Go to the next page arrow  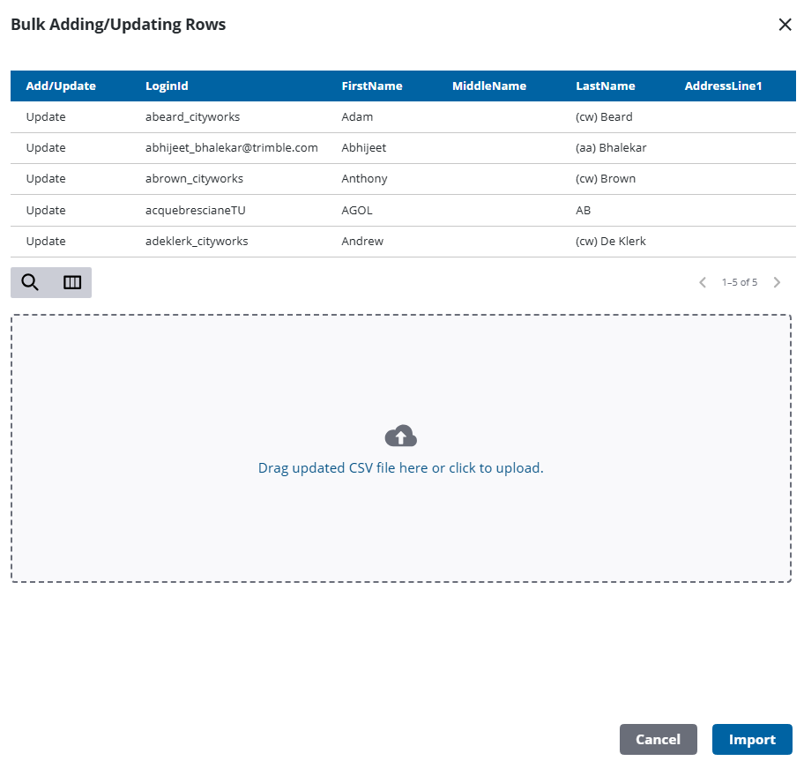point(777,282)
